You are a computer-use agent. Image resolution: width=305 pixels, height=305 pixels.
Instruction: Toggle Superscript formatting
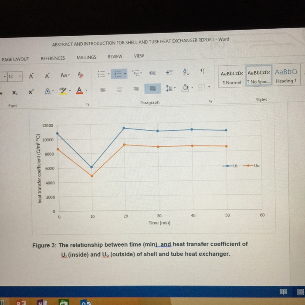pos(31,92)
